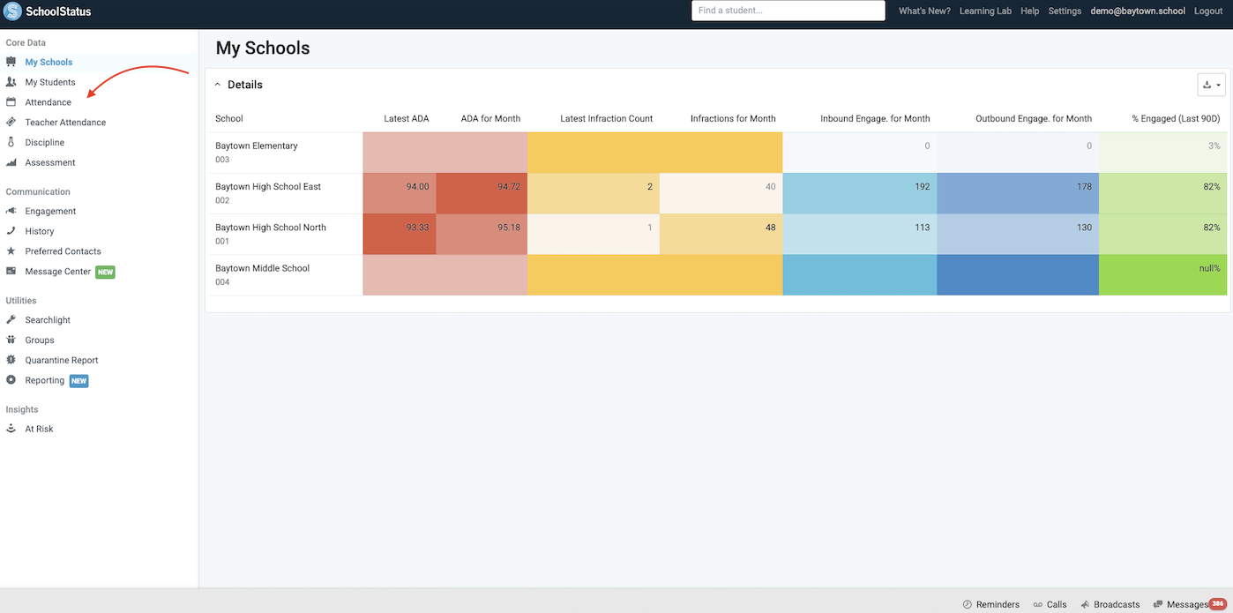Image resolution: width=1233 pixels, height=613 pixels.
Task: Click the Messages chat icon
Action: click(1158, 604)
